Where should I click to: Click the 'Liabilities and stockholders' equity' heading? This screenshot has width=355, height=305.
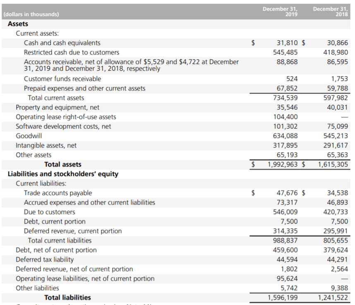tap(63, 174)
